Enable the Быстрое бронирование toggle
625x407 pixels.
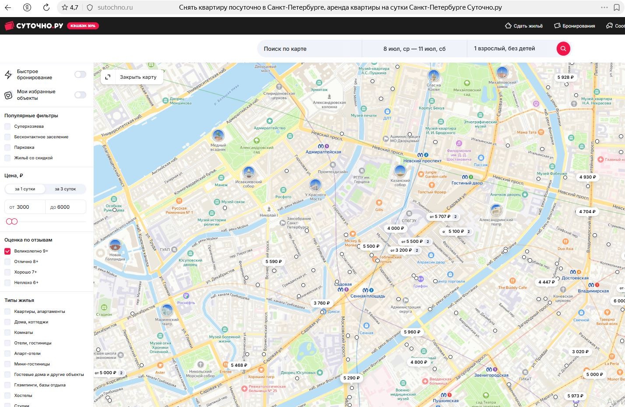(80, 74)
